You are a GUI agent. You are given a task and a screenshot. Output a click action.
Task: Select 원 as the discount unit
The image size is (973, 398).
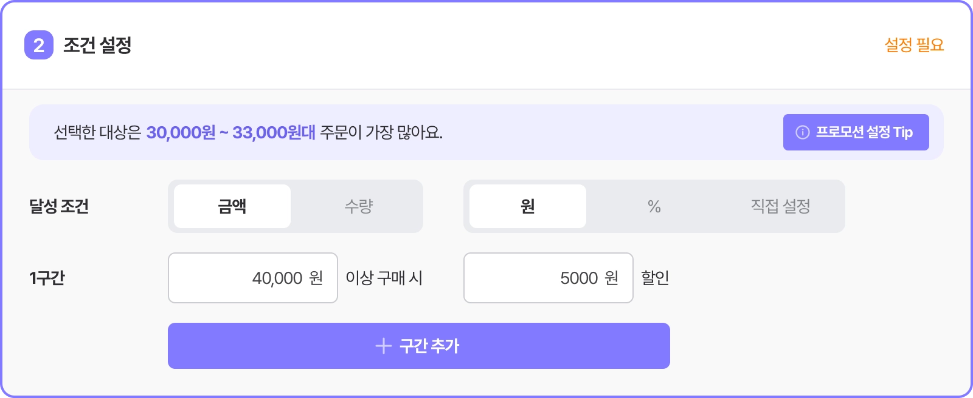click(528, 206)
